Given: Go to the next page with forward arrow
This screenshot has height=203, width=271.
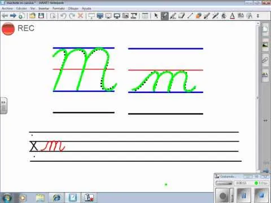Looking at the screenshot, I should pos(13,16).
